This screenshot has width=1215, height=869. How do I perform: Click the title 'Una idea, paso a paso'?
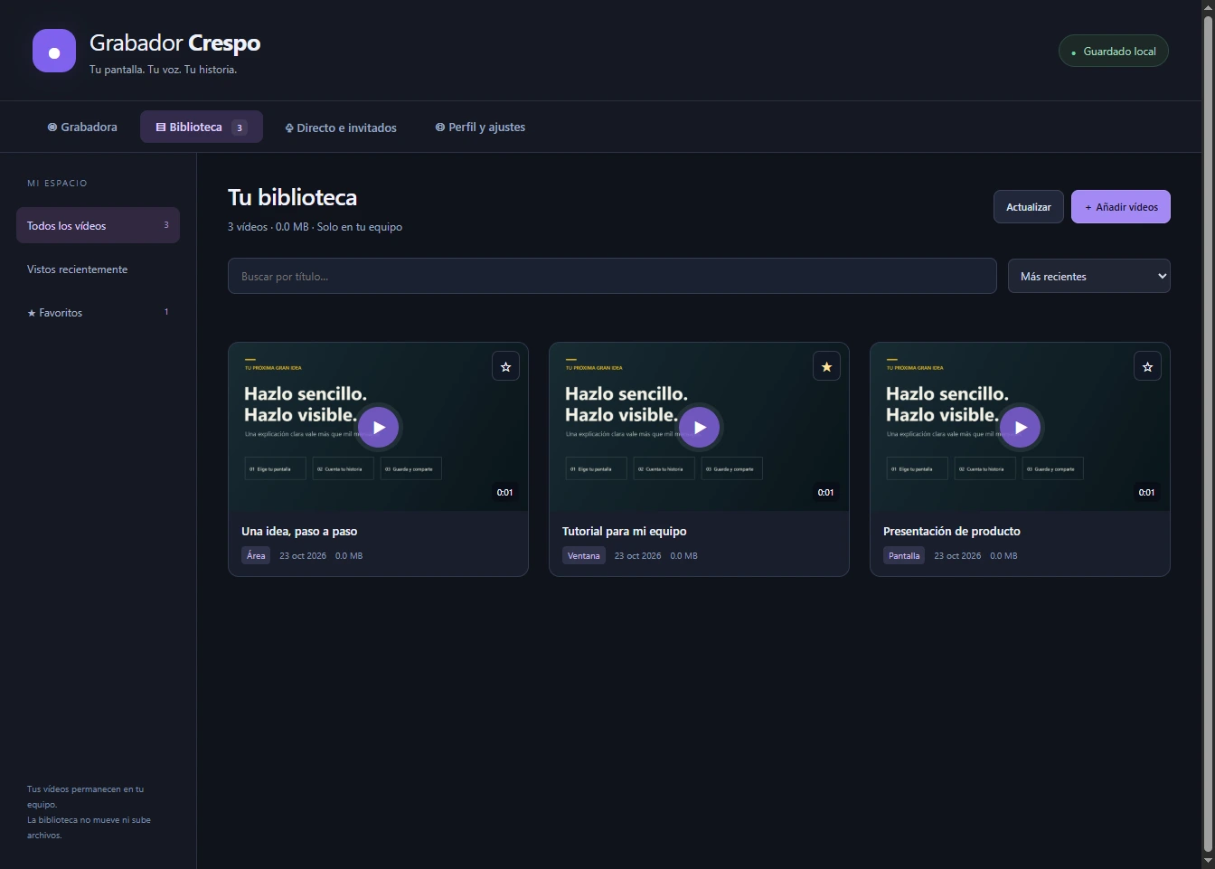click(299, 531)
